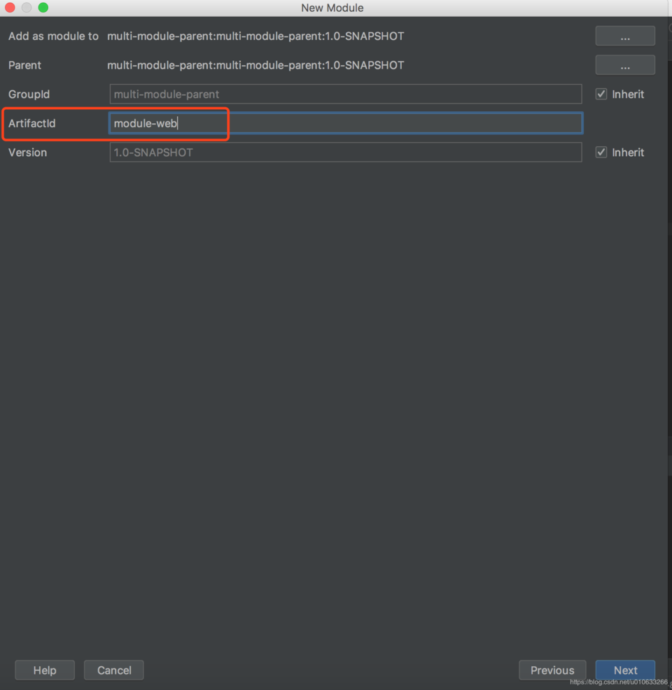
Task: Click the "Add as module to" label
Action: pos(53,36)
